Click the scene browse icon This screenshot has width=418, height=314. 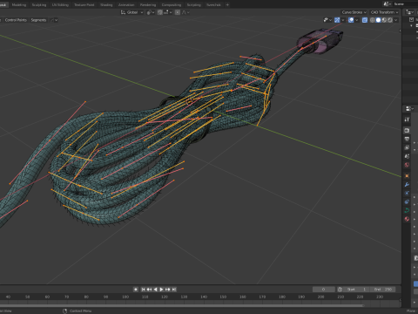[387, 3]
